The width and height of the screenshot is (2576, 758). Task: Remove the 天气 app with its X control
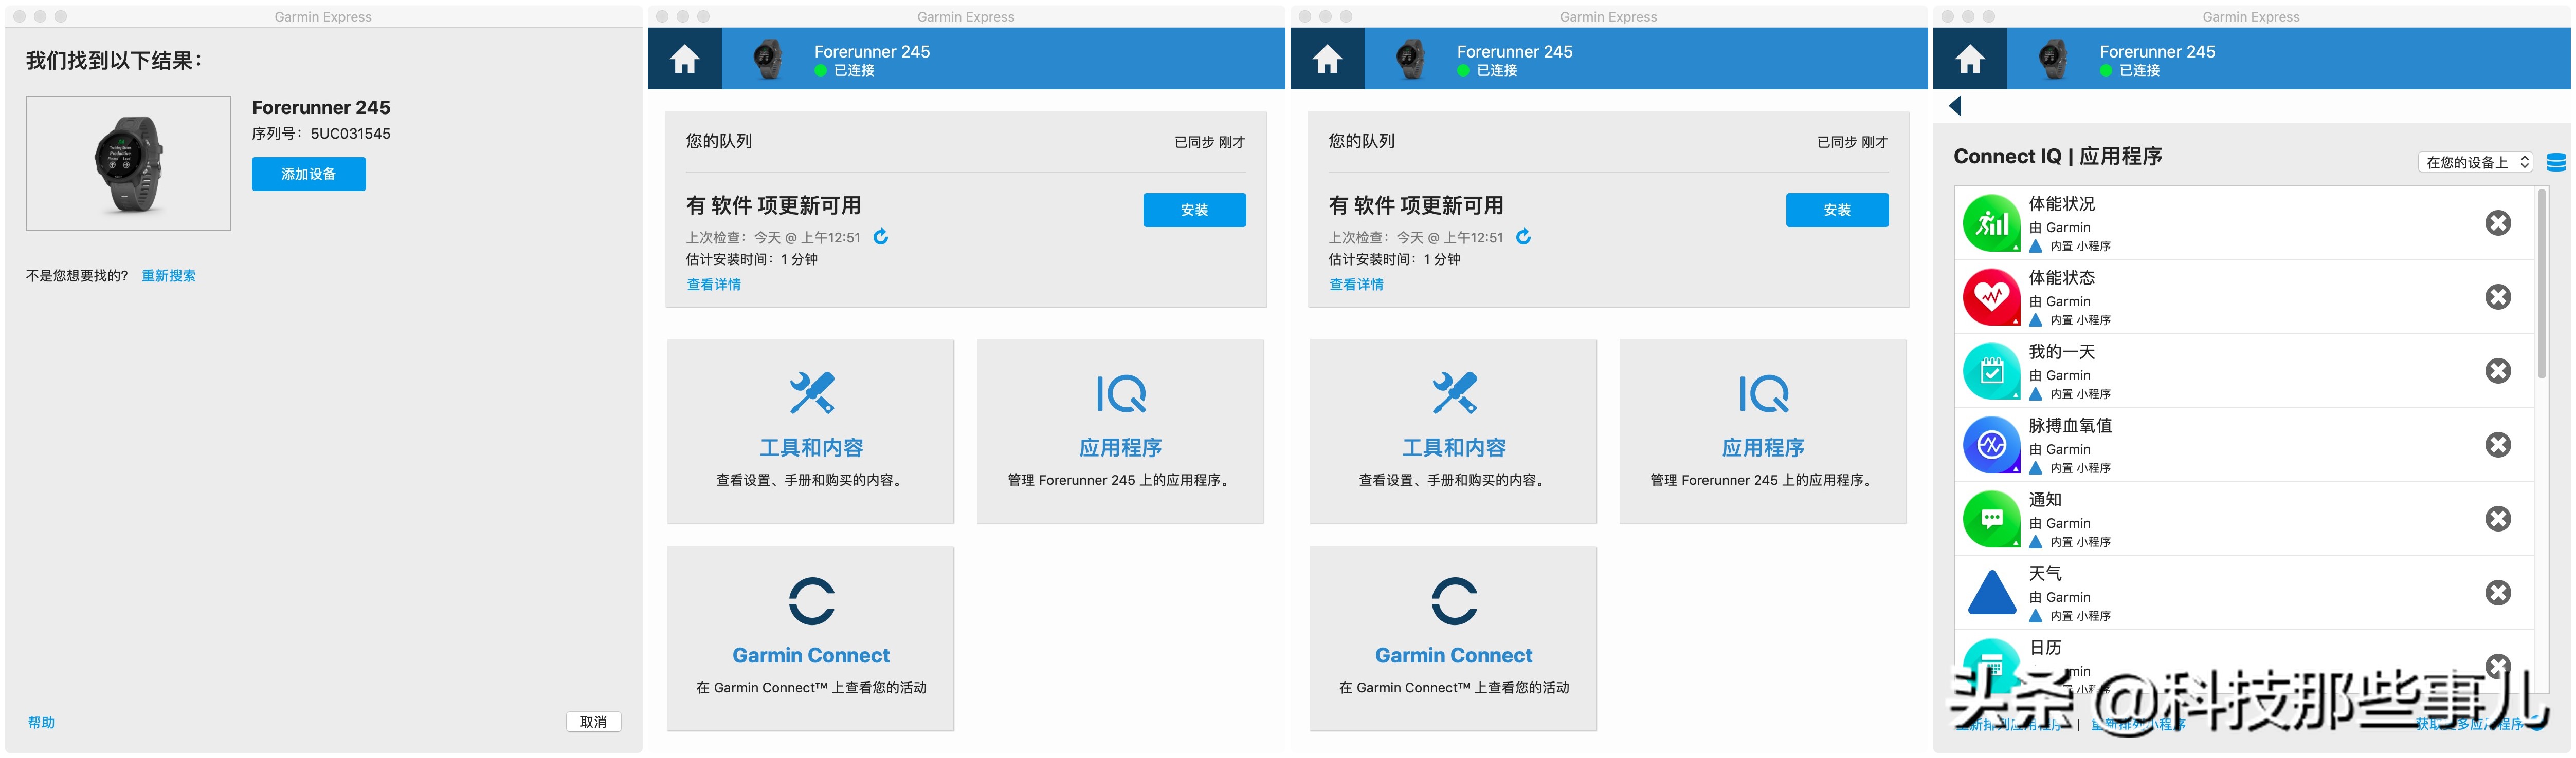[x=2498, y=591]
